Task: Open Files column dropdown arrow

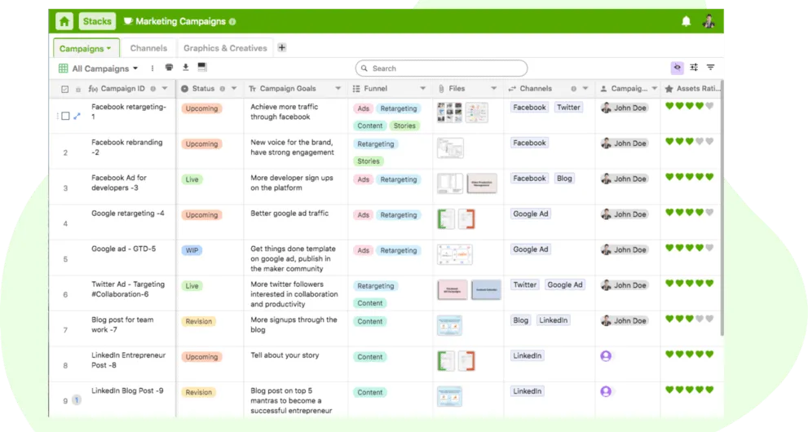Action: pyautogui.click(x=493, y=89)
